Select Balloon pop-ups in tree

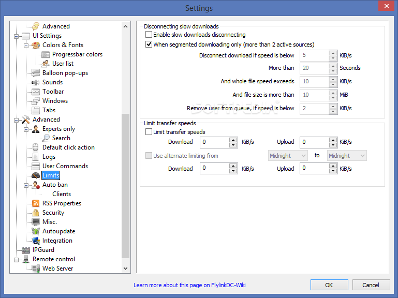click(65, 73)
